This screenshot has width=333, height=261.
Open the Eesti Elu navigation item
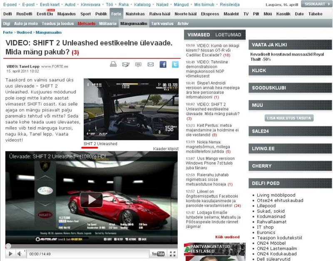45,14
